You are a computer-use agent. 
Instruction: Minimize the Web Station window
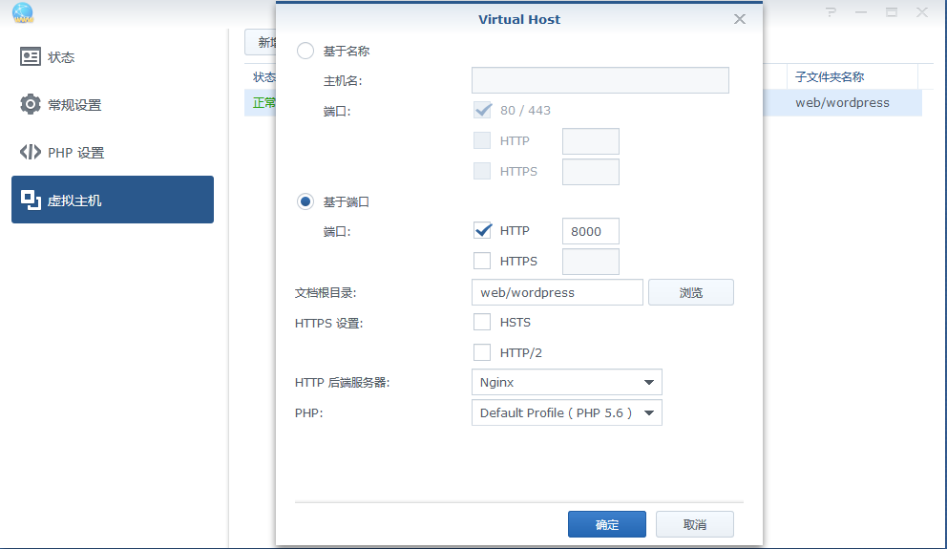(x=861, y=12)
